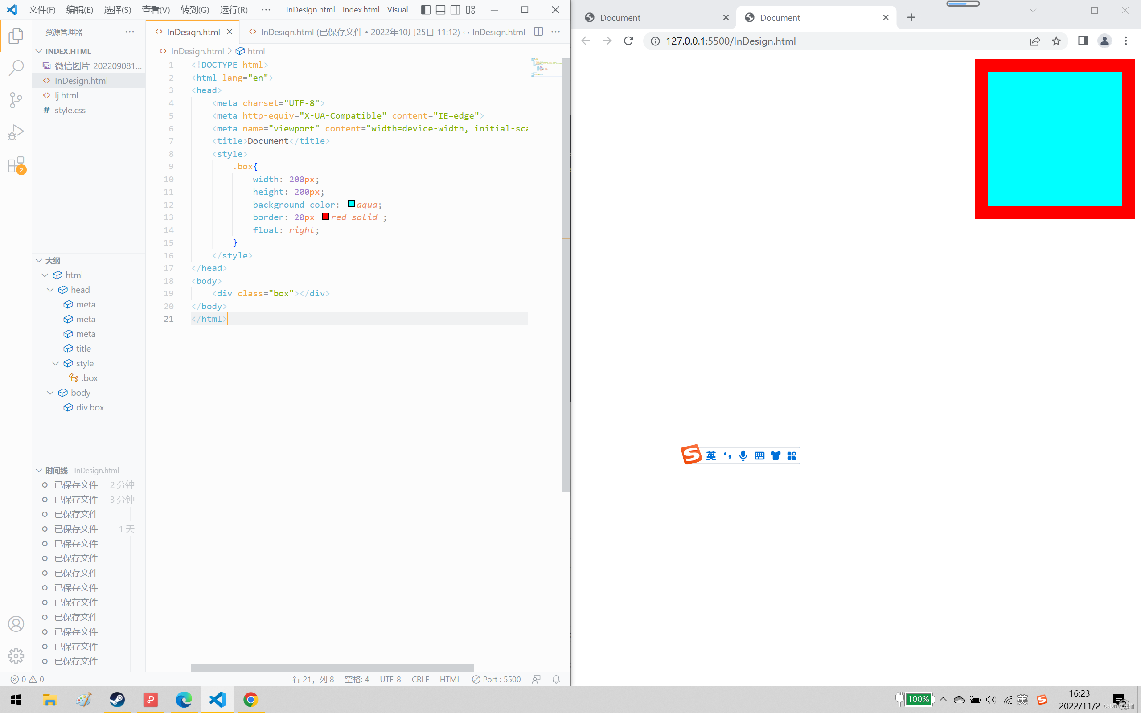Click the notifications bell in status bar

(556, 679)
